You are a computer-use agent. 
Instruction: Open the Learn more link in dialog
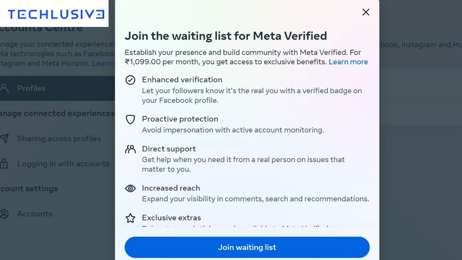tap(348, 62)
